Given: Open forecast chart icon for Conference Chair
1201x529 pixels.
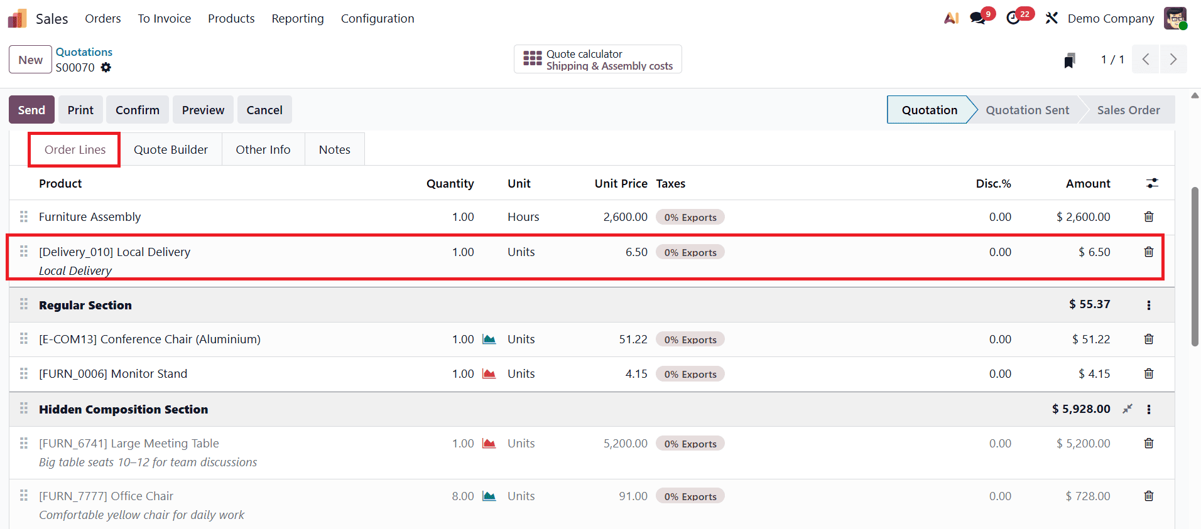Looking at the screenshot, I should point(489,339).
